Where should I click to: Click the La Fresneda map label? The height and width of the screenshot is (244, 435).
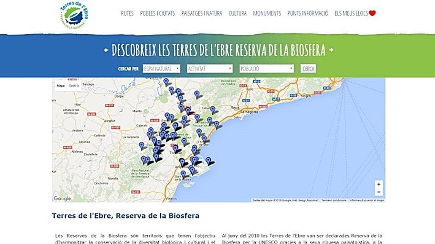tap(131, 137)
